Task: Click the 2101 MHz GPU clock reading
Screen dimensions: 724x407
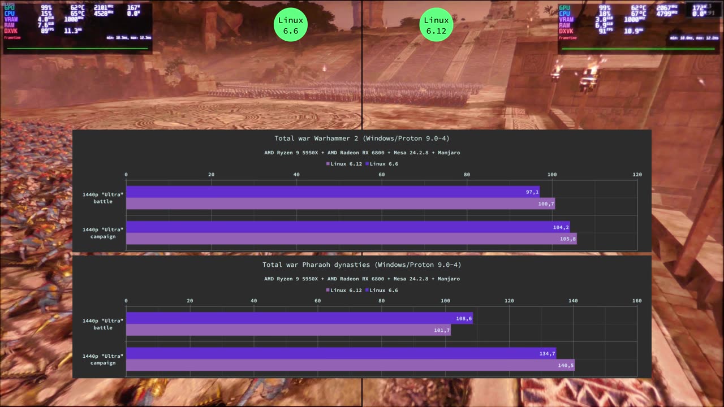Action: (x=104, y=8)
